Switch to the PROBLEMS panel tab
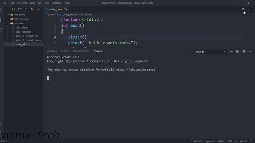 coord(52,51)
